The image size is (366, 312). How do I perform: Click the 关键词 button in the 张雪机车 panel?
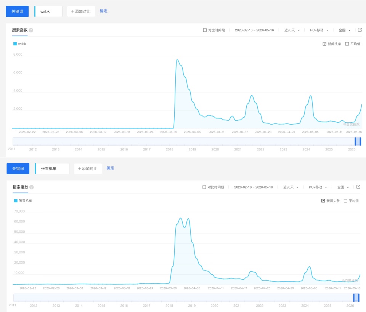pos(18,169)
